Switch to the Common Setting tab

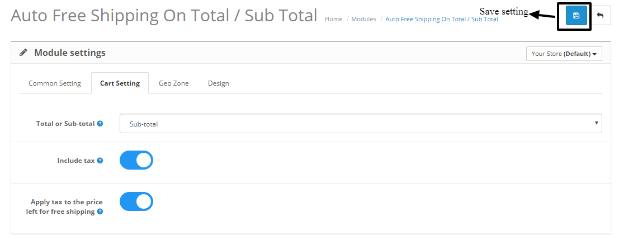(x=55, y=83)
